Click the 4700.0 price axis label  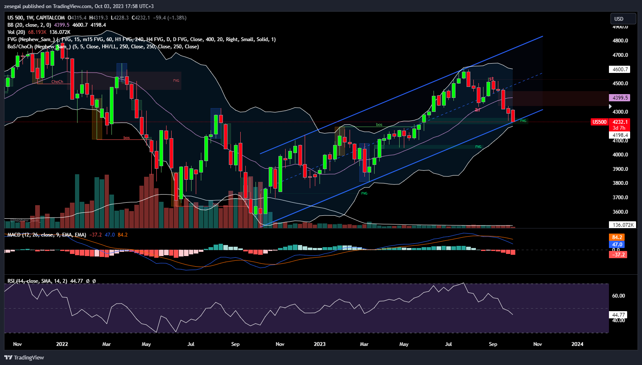(x=620, y=55)
